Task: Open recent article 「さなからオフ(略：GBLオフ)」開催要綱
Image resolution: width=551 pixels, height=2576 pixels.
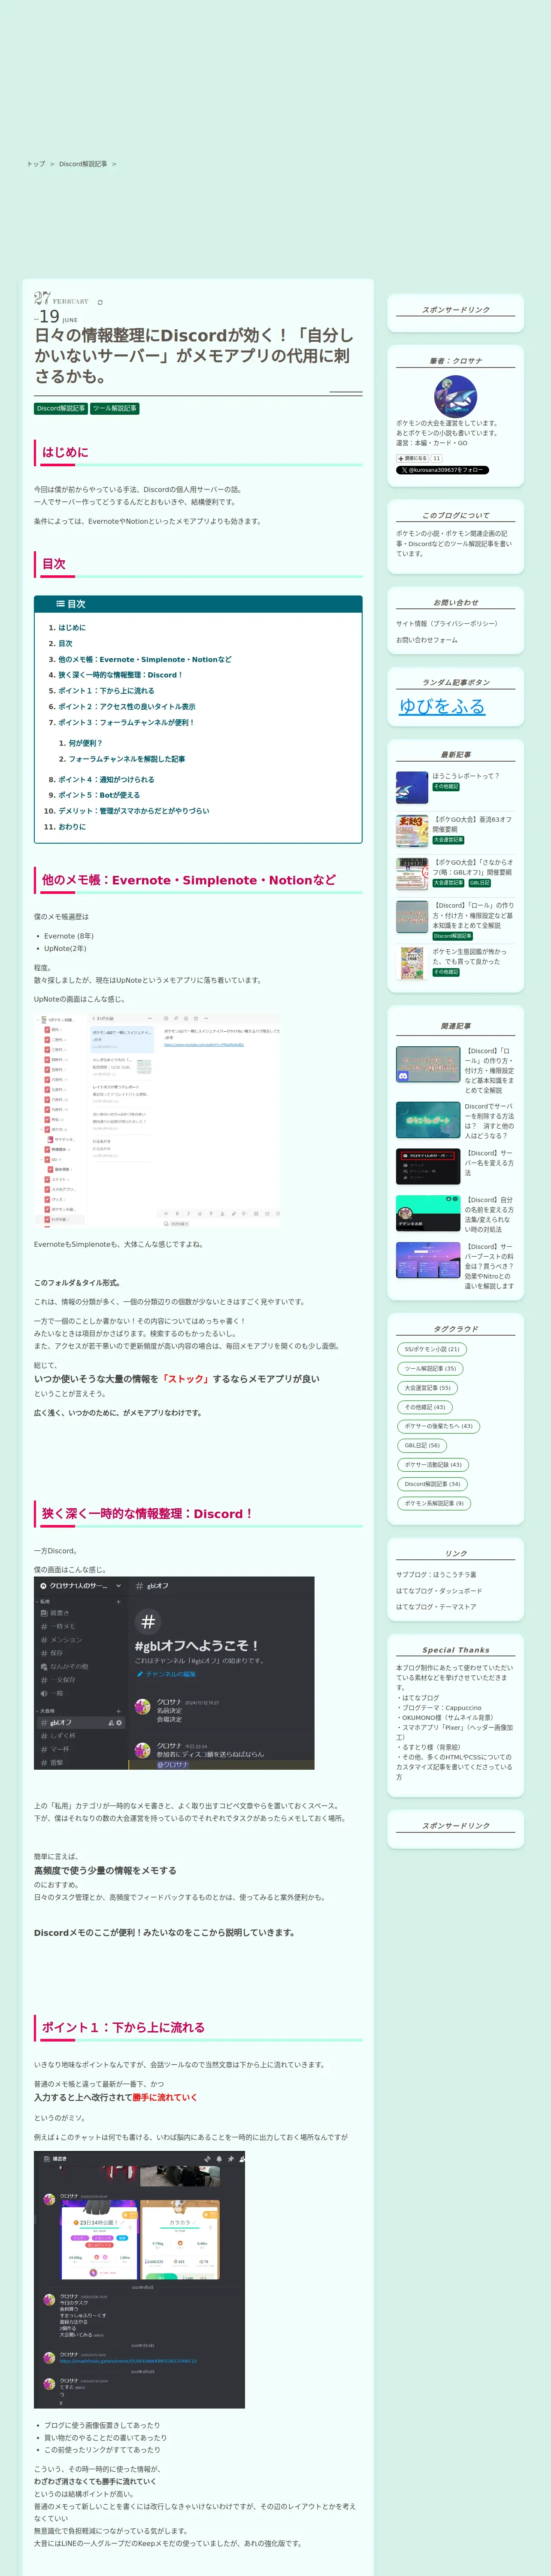Action: tap(473, 867)
